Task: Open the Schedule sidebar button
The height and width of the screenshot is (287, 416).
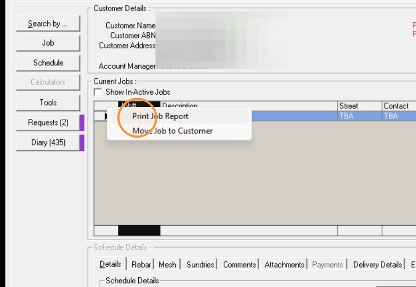Action: point(48,63)
